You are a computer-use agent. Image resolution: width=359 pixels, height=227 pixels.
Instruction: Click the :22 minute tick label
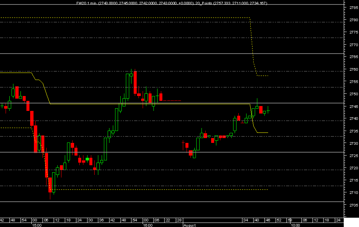[168, 220]
